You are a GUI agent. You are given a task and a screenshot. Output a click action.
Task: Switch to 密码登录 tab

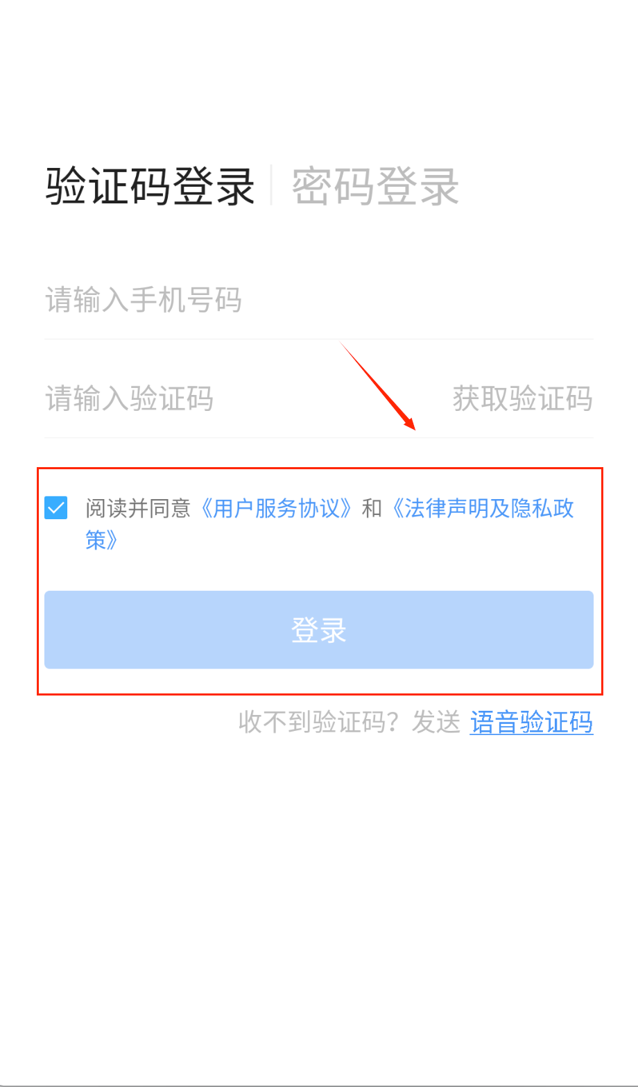(375, 187)
